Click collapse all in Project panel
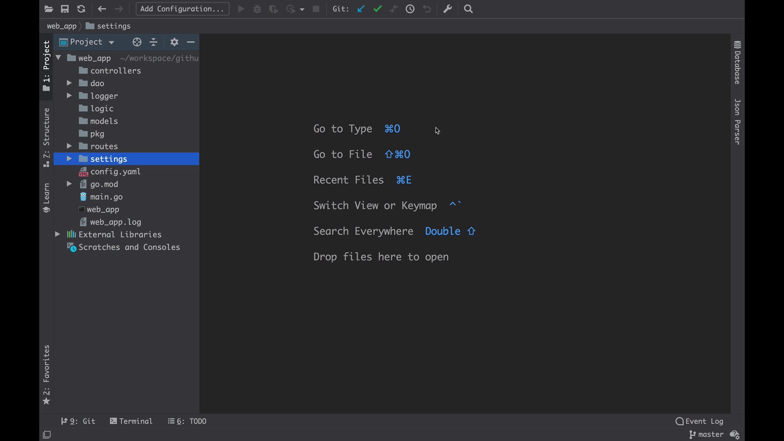The image size is (784, 441). (x=154, y=42)
